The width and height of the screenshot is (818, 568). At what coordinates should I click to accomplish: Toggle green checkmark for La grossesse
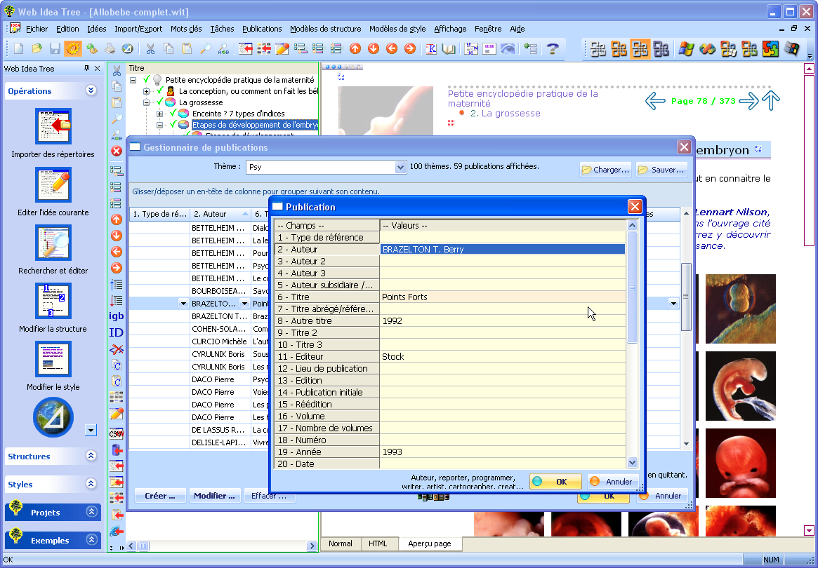[160, 102]
